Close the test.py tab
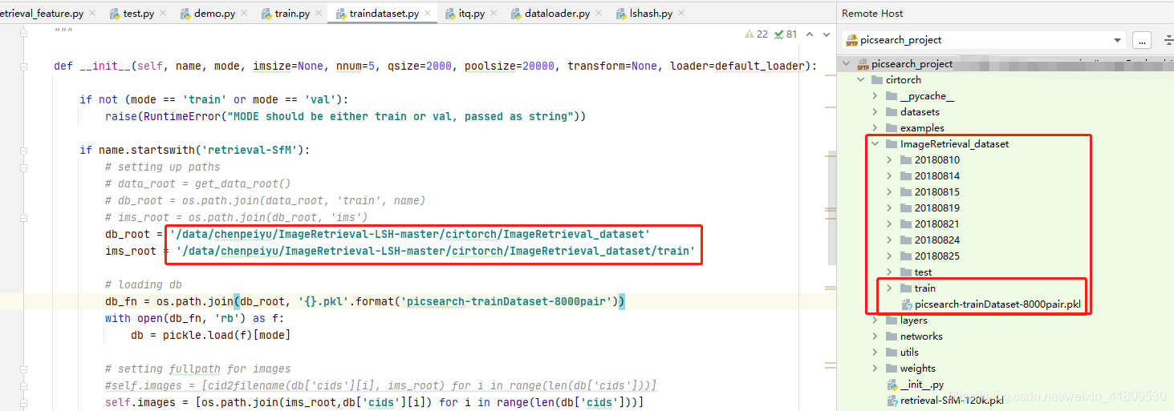 pos(165,14)
